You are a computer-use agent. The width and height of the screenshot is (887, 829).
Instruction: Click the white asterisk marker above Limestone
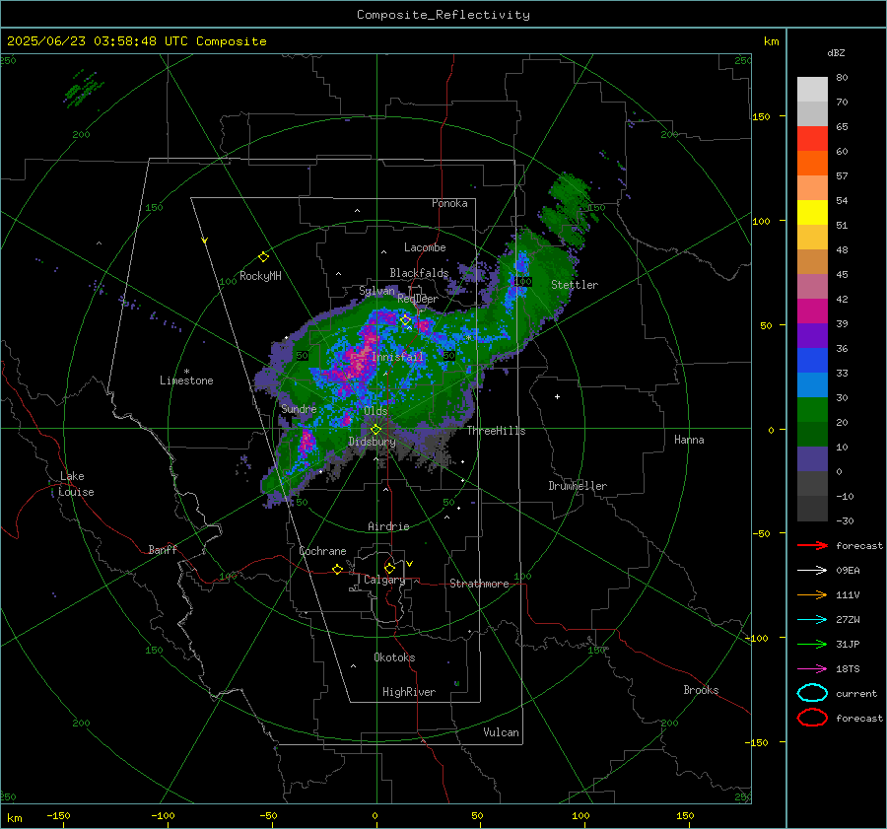click(186, 372)
